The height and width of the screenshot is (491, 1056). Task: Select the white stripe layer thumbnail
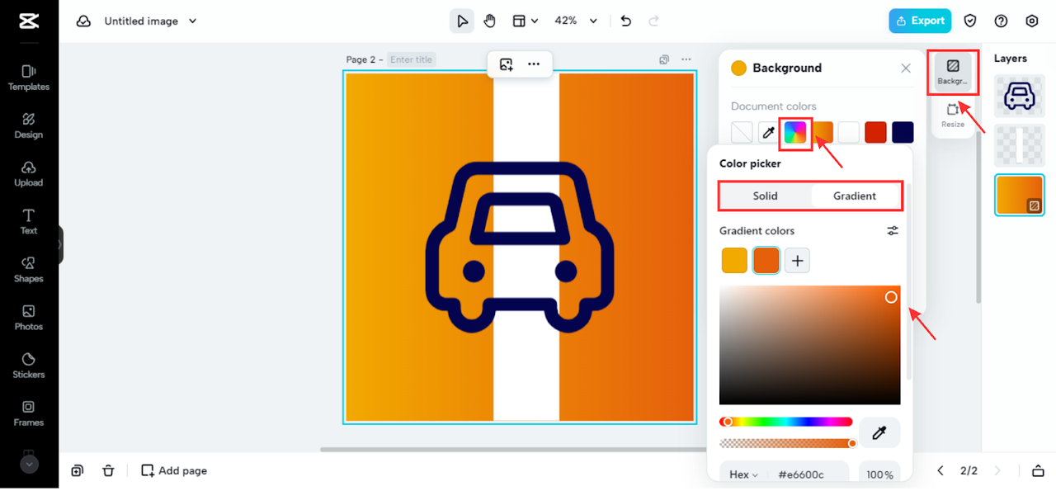[x=1019, y=145]
